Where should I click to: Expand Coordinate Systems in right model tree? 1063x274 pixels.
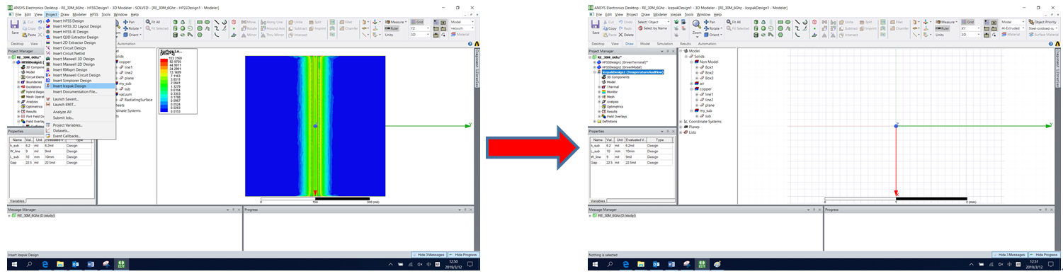(x=681, y=121)
